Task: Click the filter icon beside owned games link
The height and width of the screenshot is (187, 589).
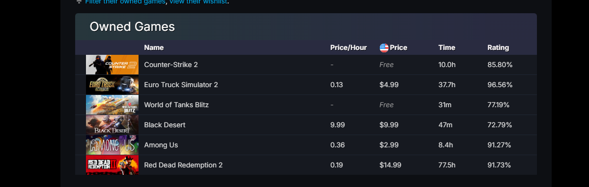Action: pyautogui.click(x=79, y=2)
